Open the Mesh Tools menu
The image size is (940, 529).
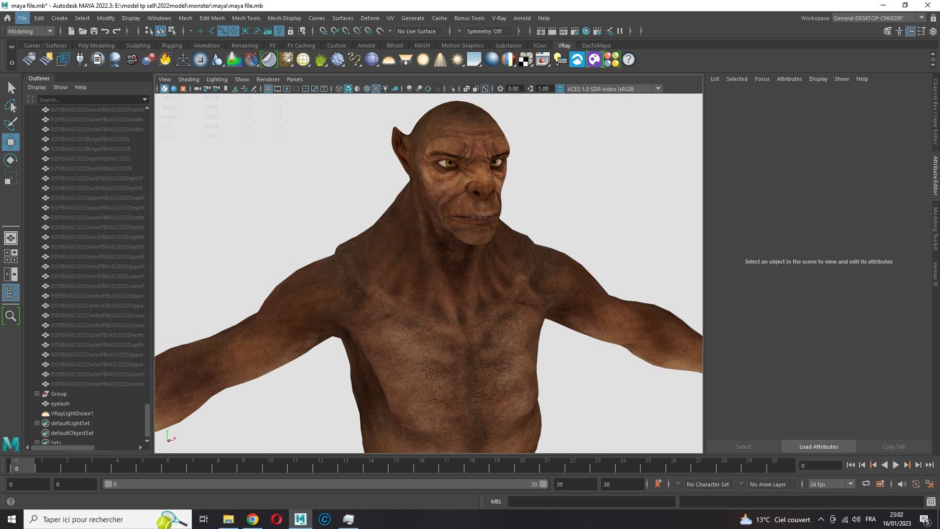point(246,18)
